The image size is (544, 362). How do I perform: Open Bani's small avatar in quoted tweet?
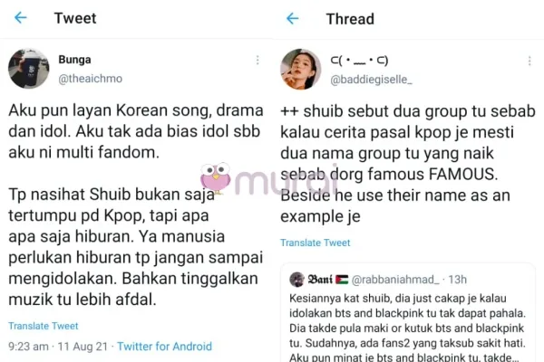click(296, 280)
